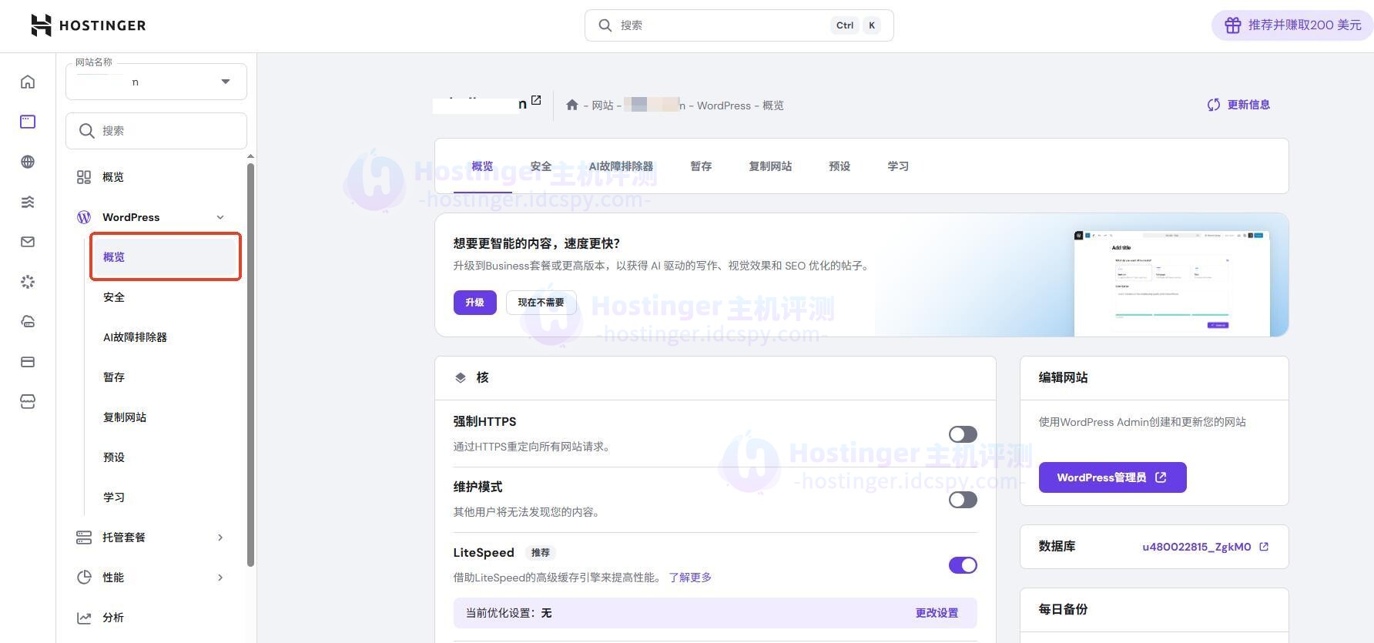
Task: Click the breadcrumb home icon
Action: click(x=571, y=105)
